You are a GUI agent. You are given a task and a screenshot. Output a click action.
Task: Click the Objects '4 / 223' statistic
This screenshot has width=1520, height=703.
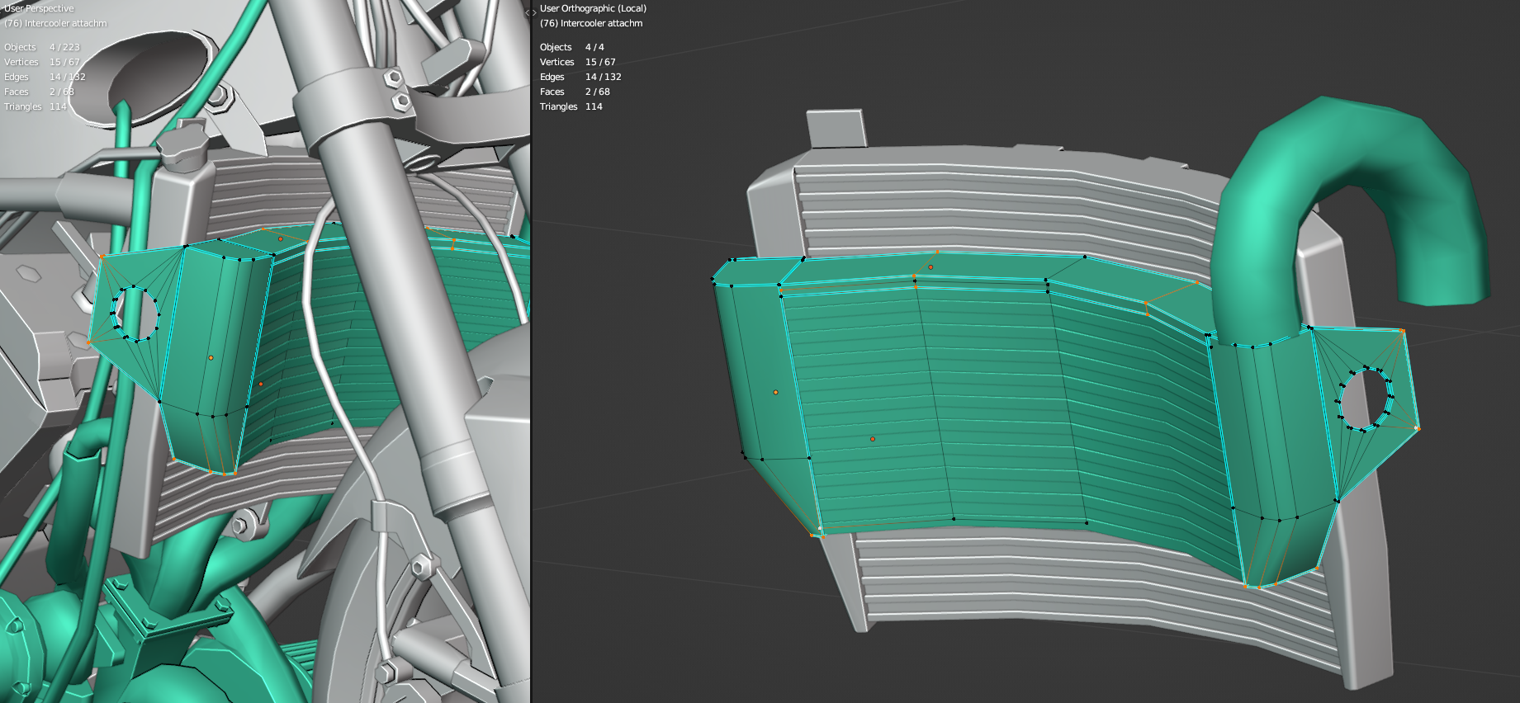64,47
